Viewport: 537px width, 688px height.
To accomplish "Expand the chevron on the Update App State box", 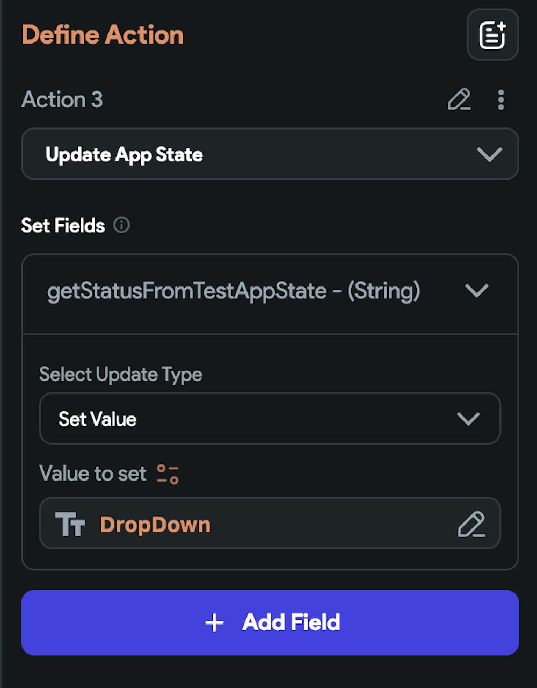I will 489,155.
